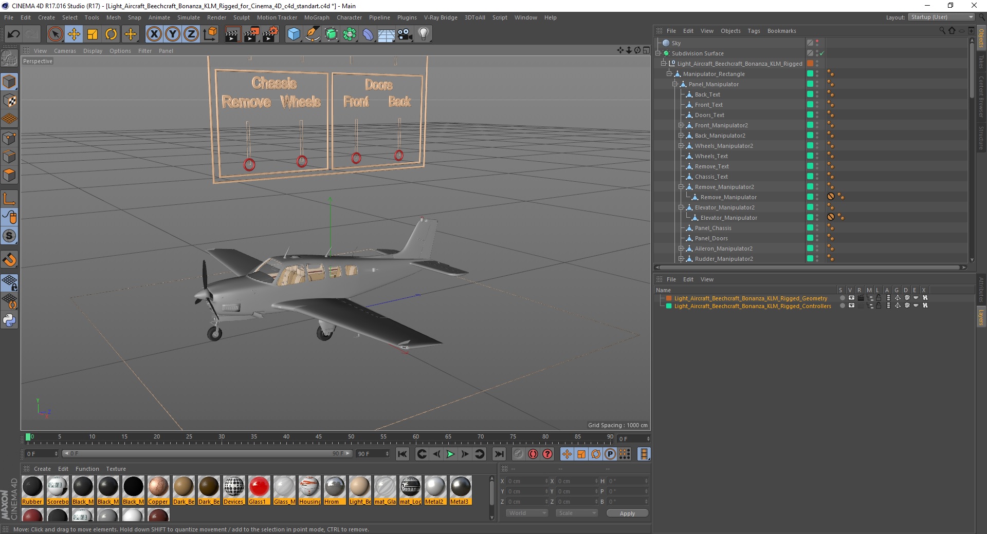The height and width of the screenshot is (534, 987).
Task: Select the Glass1 red material swatch
Action: click(259, 490)
